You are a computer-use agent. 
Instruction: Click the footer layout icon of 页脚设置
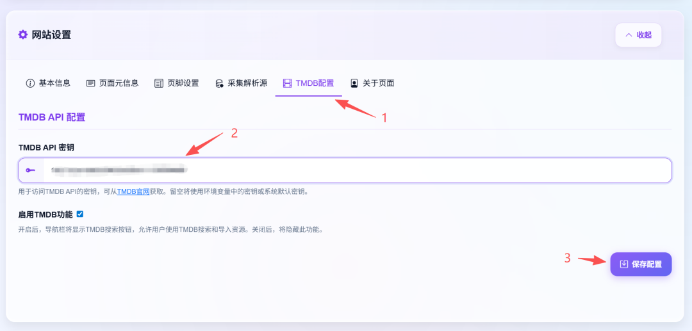(159, 83)
